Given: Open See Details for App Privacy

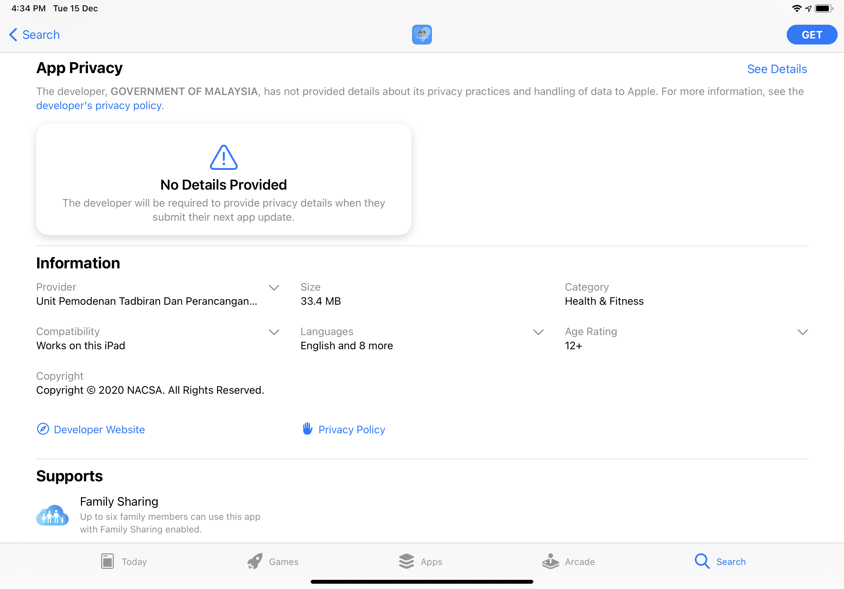Looking at the screenshot, I should [777, 69].
